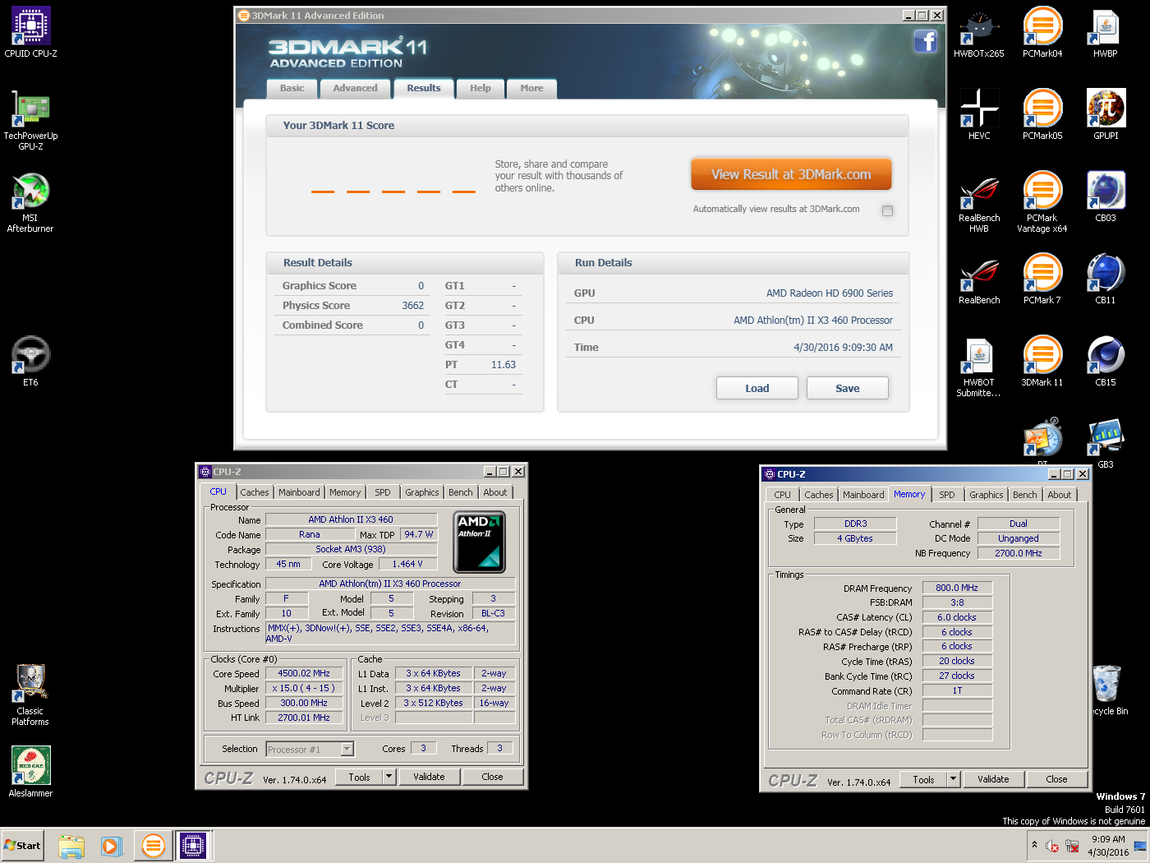
Task: Click DRAM Frequency 800.0 MHz field
Action: (957, 588)
